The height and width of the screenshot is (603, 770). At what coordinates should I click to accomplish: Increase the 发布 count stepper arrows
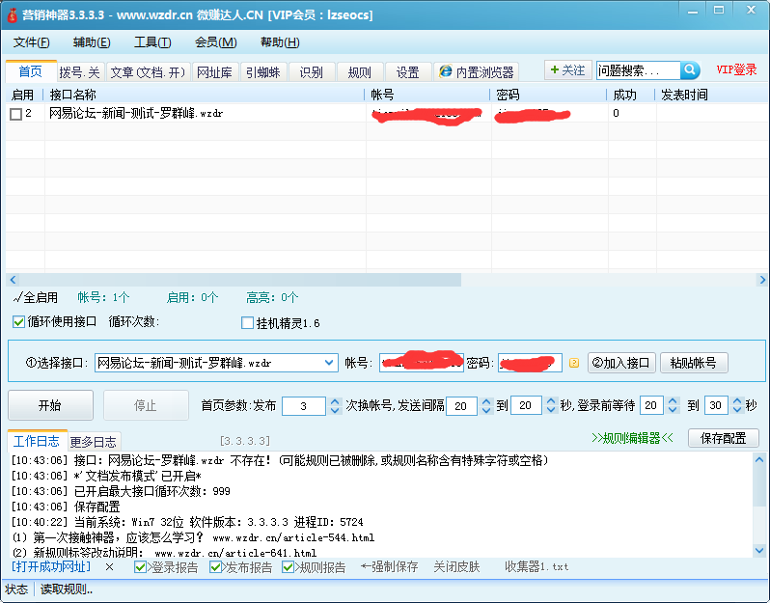pos(335,405)
